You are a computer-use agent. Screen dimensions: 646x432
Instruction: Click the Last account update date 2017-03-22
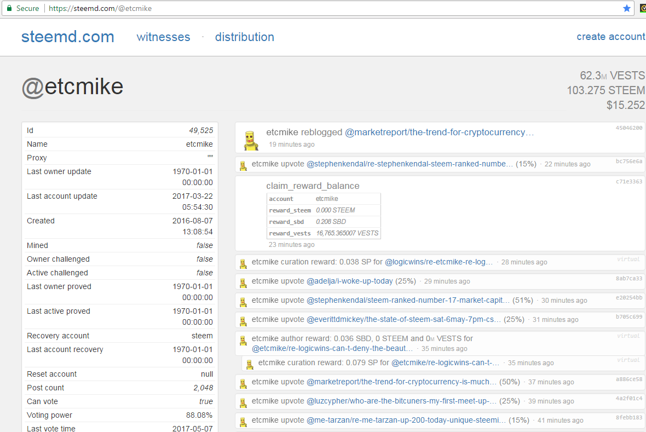point(192,196)
